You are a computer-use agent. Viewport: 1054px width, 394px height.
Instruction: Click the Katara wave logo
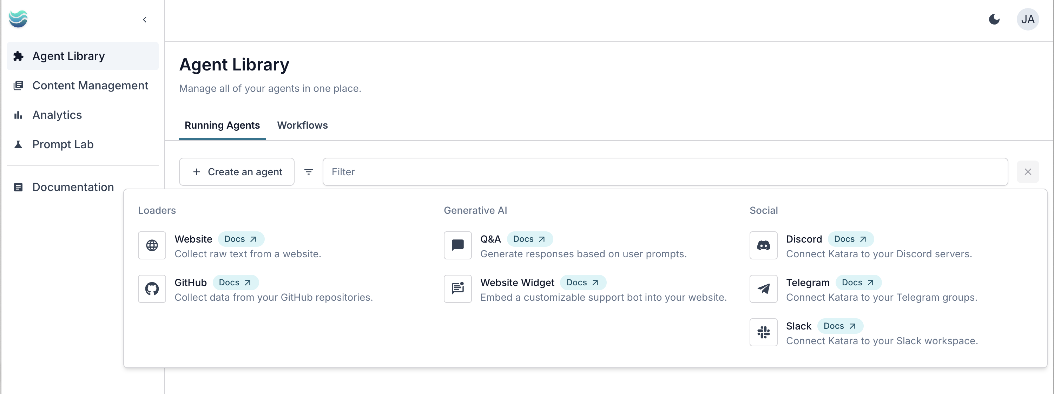(x=18, y=19)
